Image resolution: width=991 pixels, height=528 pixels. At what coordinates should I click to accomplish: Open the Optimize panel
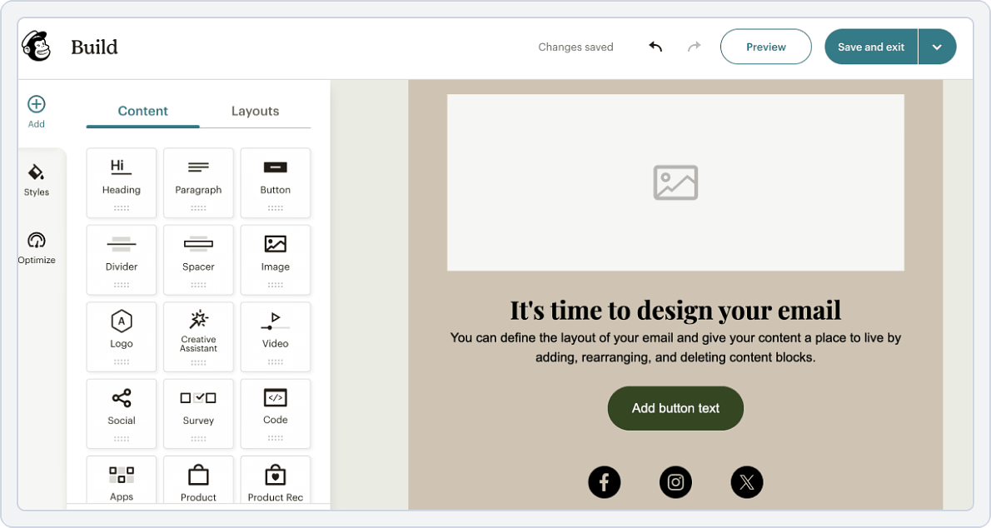coord(37,247)
